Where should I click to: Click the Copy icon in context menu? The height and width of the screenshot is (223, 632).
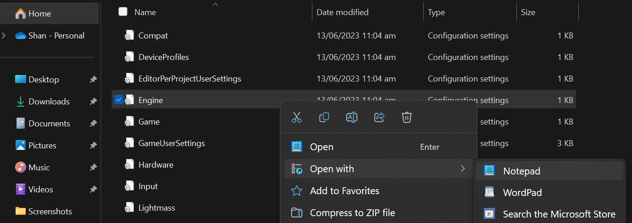pyautogui.click(x=324, y=118)
